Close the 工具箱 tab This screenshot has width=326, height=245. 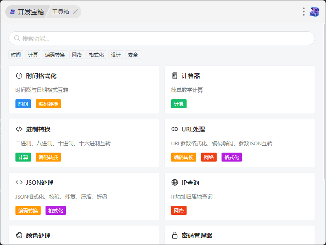point(75,12)
